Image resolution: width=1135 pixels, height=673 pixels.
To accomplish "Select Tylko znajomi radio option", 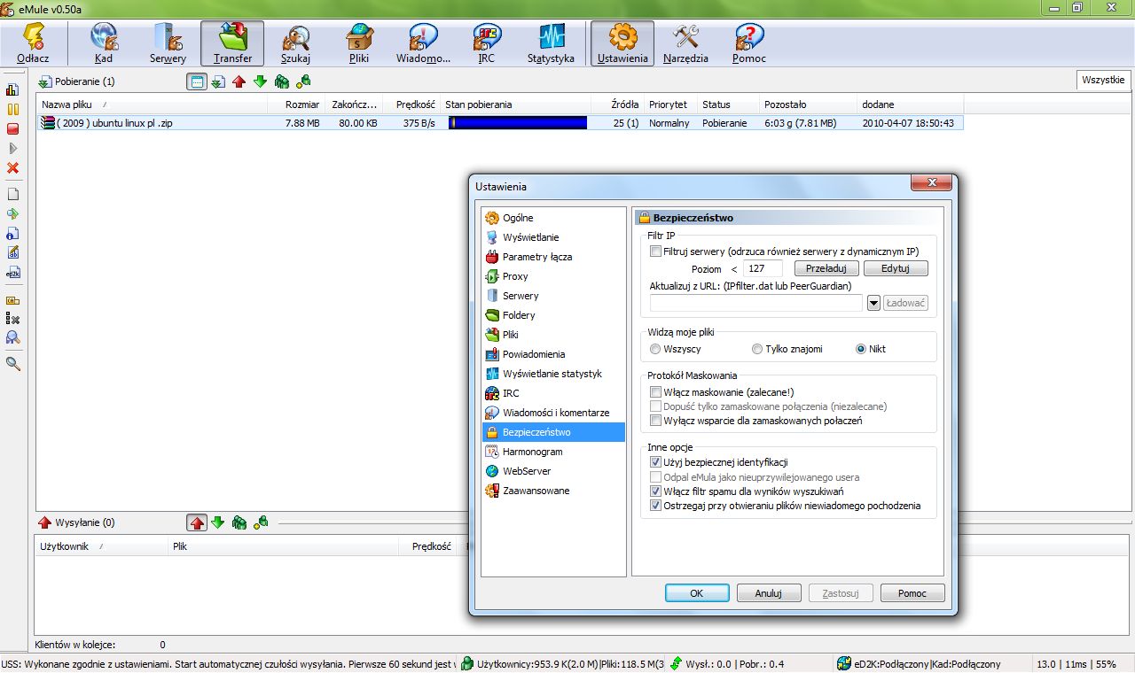I will tap(757, 349).
